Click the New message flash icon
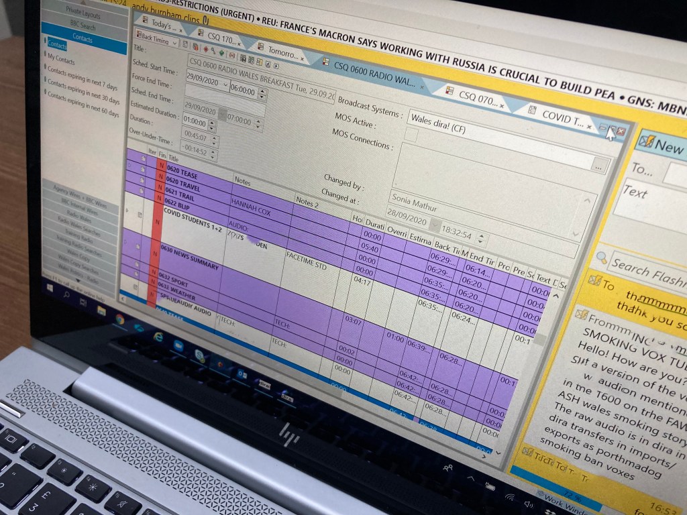This screenshot has width=687, height=515. [645, 141]
